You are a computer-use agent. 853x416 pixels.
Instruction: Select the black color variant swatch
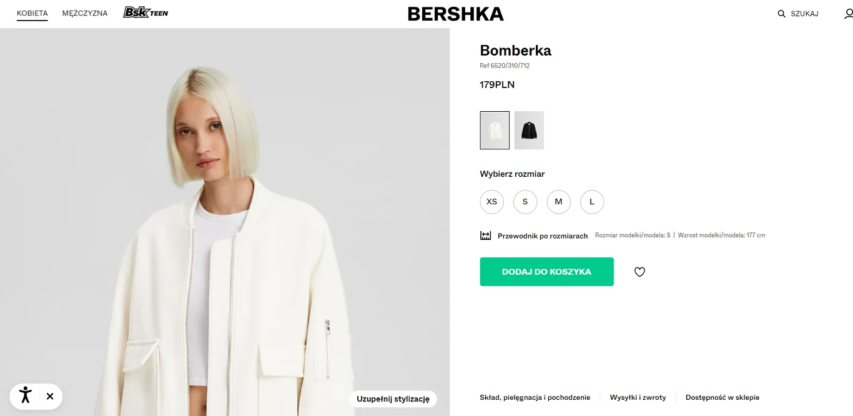529,130
